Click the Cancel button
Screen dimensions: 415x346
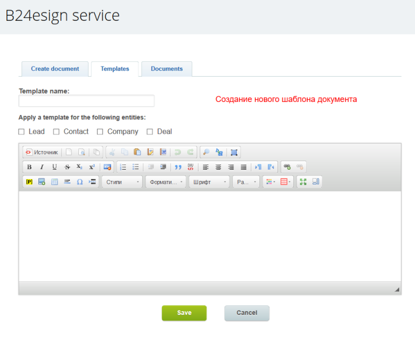pos(247,313)
